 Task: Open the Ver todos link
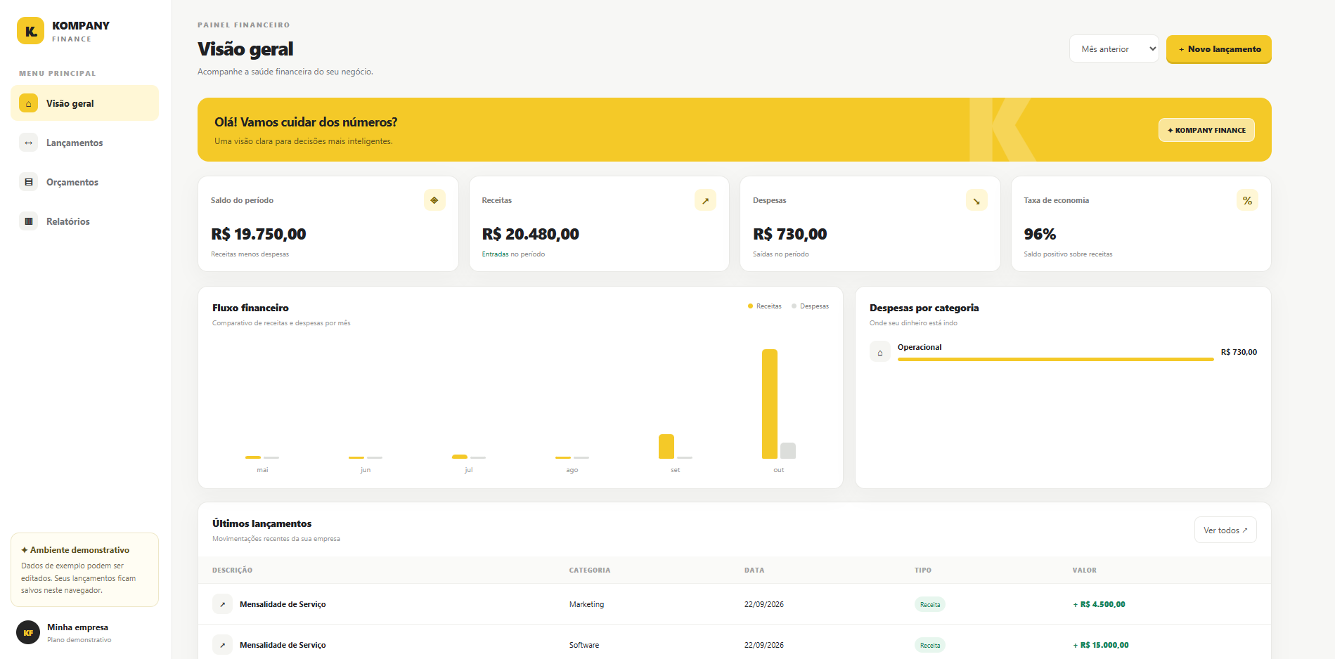click(x=1225, y=530)
